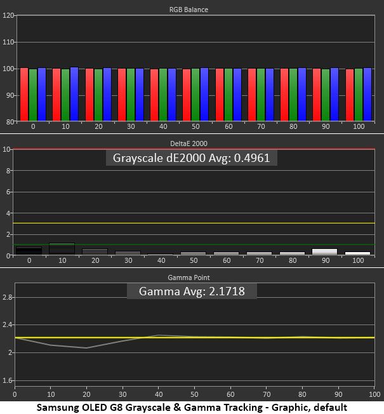Click the green bar at 90 in RGB Balance
This screenshot has height=414, width=384.
coord(326,95)
